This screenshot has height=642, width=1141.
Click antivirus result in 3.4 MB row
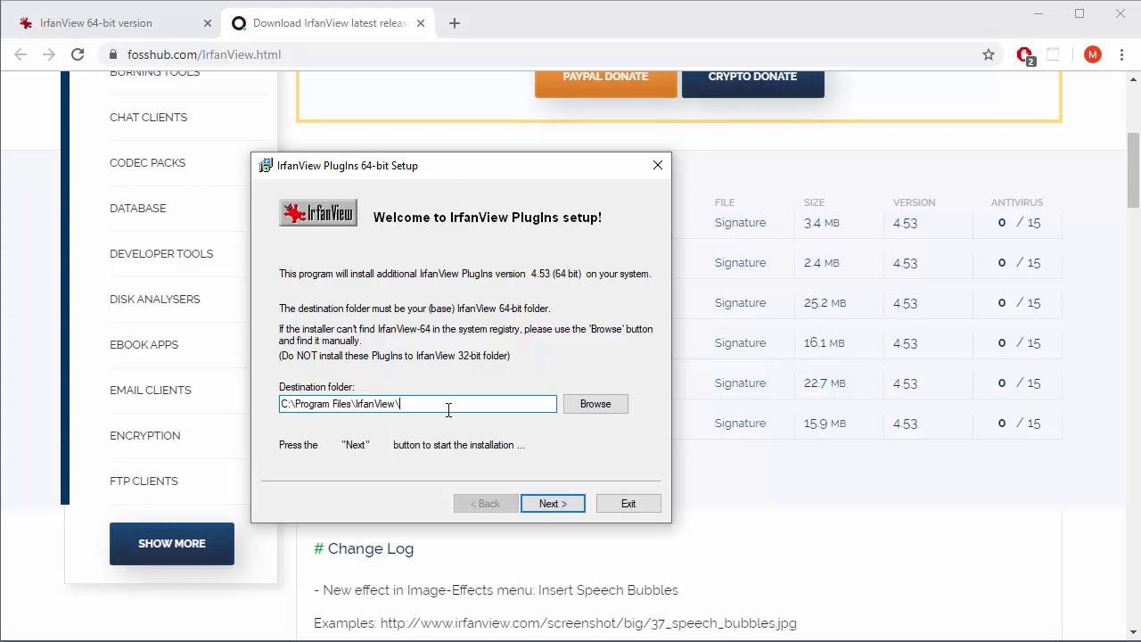pos(1019,223)
